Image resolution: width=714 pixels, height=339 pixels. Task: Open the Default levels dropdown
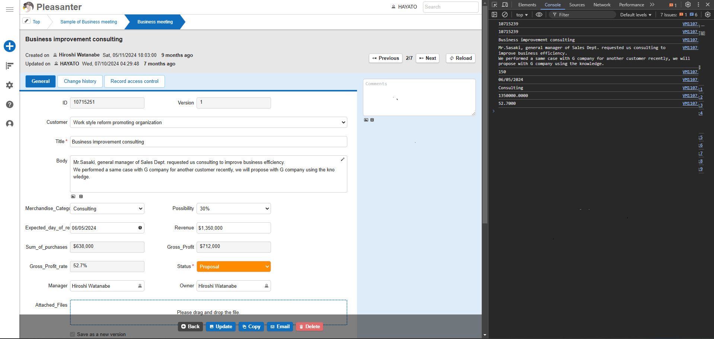(x=636, y=15)
